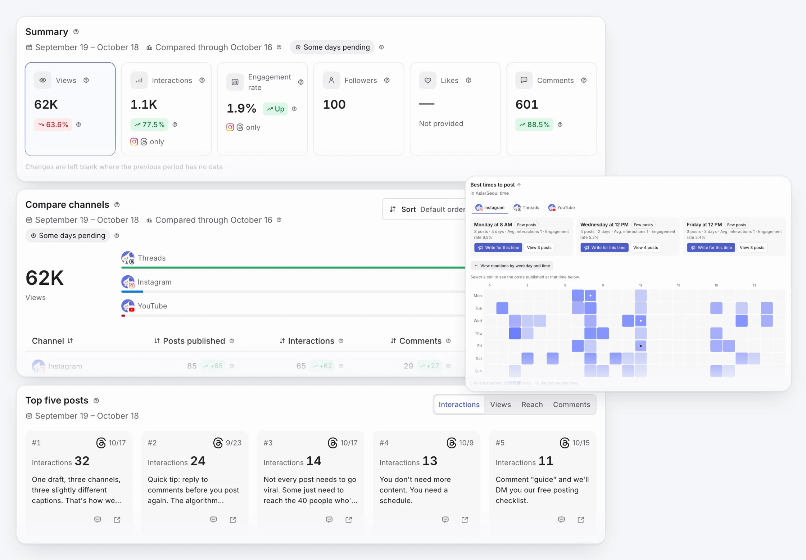The image size is (806, 560).
Task: Click help icon next to Top five posts
Action: (x=96, y=401)
